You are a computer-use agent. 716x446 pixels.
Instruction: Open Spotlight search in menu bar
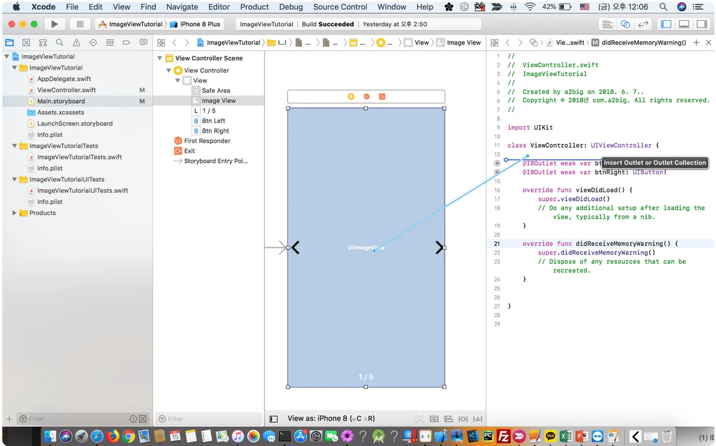663,7
